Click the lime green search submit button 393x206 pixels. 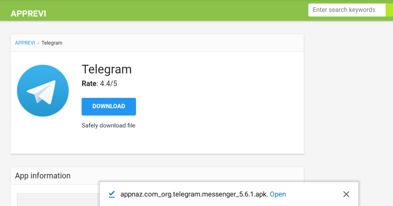389,10
